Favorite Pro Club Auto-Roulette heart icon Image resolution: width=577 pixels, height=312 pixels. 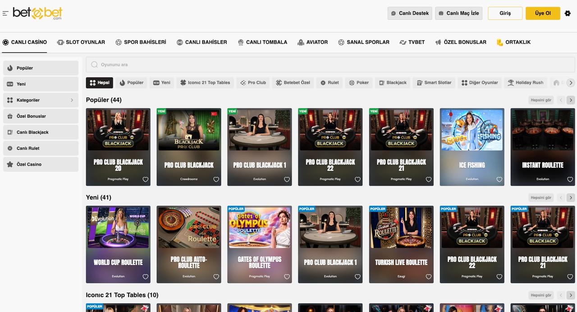tap(216, 277)
